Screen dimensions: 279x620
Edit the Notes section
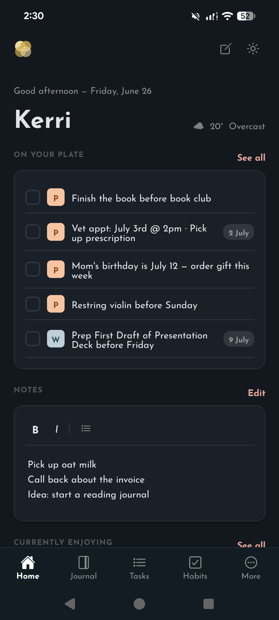[257, 393]
